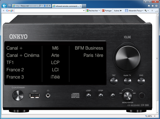Toggle the ON/STANDBY power knob
The height and width of the screenshot is (119, 160).
tap(18, 96)
